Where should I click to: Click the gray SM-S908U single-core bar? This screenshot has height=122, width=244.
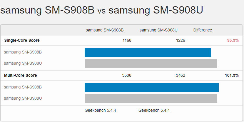151,63
